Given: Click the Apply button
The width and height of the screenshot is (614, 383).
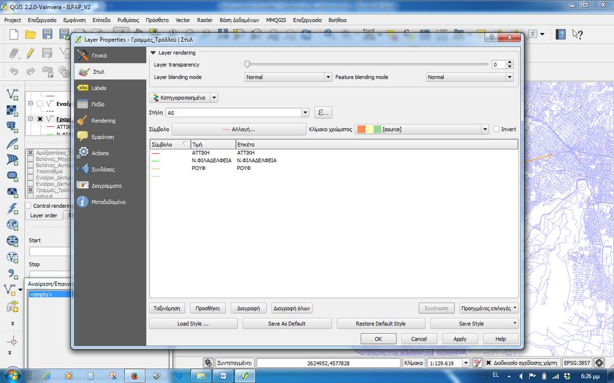Looking at the screenshot, I should coord(460,339).
